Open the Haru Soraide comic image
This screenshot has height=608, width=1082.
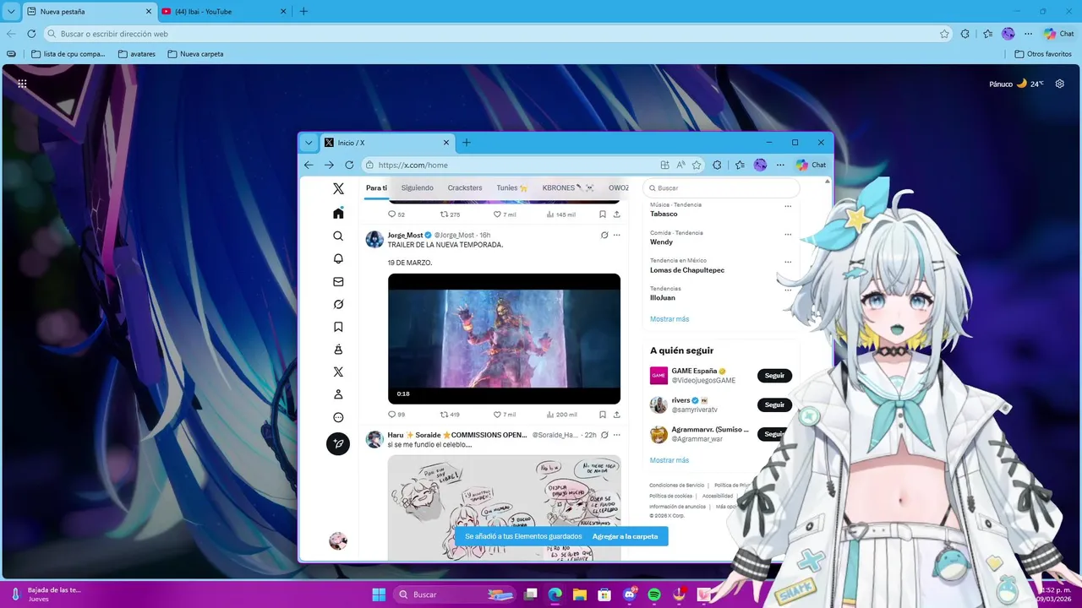(x=504, y=508)
